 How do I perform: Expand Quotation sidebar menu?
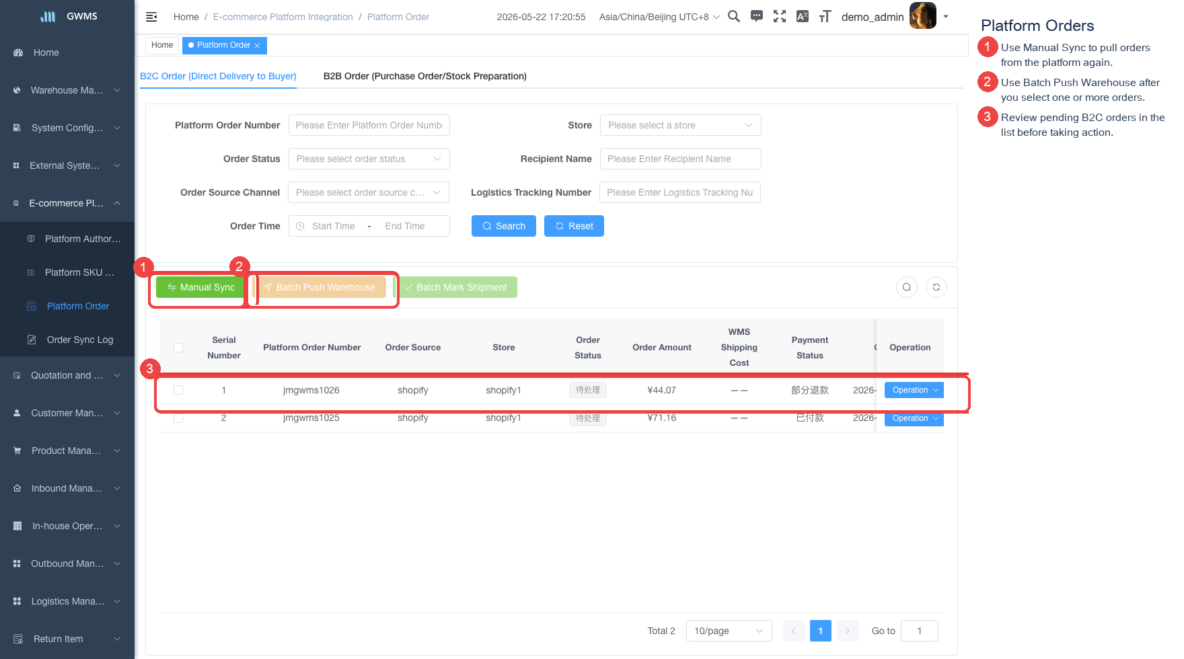(x=67, y=375)
